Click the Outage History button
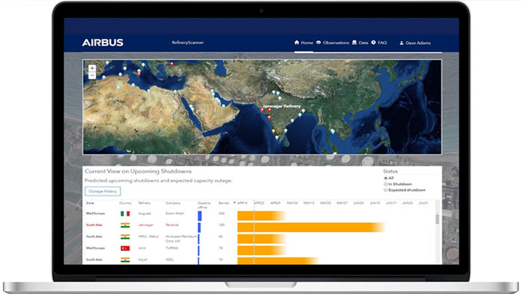This screenshot has width=522, height=294. tap(103, 192)
